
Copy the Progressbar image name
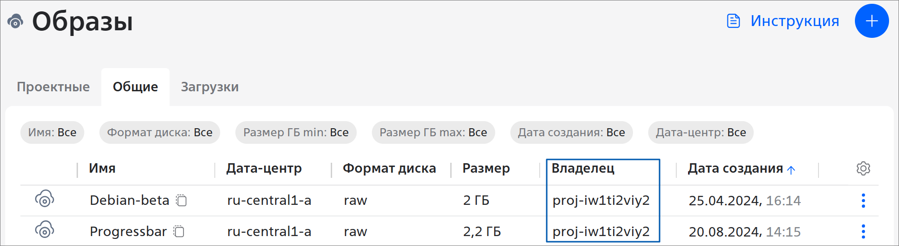click(x=179, y=232)
